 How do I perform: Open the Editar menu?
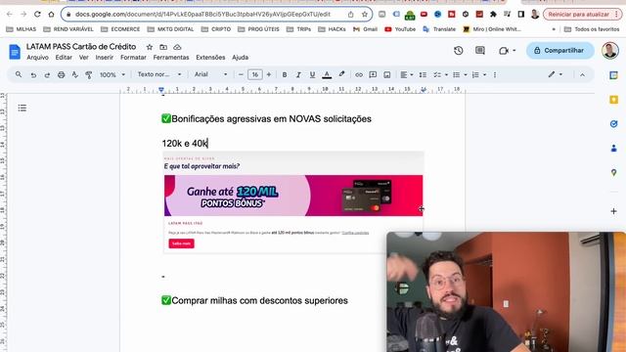pyautogui.click(x=64, y=58)
